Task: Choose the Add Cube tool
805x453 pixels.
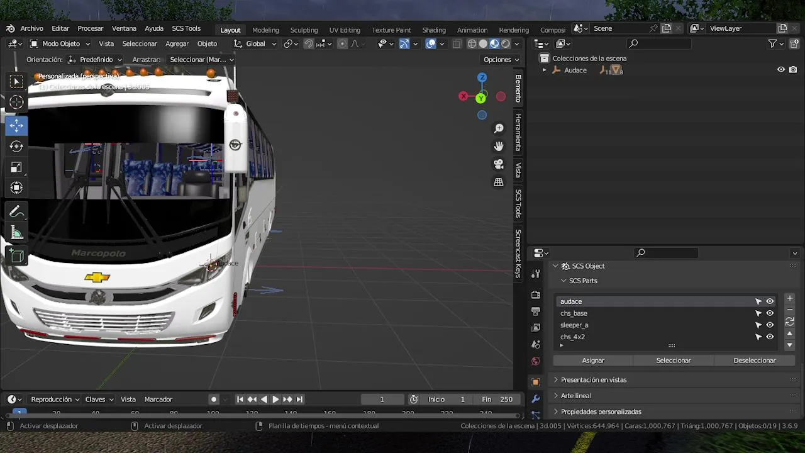Action: click(x=16, y=255)
